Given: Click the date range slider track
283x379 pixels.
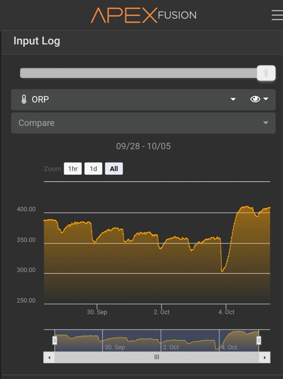Looking at the screenshot, I should coord(139,73).
